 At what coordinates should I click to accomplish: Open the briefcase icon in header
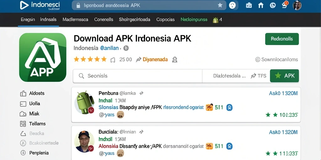pos(249,5)
